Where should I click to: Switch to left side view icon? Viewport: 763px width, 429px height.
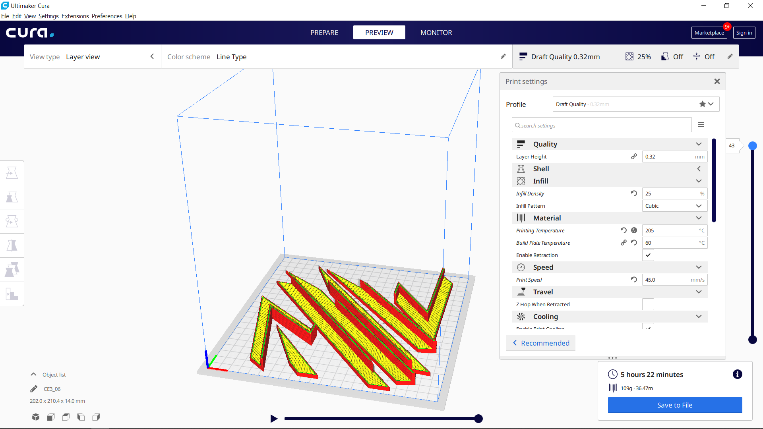81,417
